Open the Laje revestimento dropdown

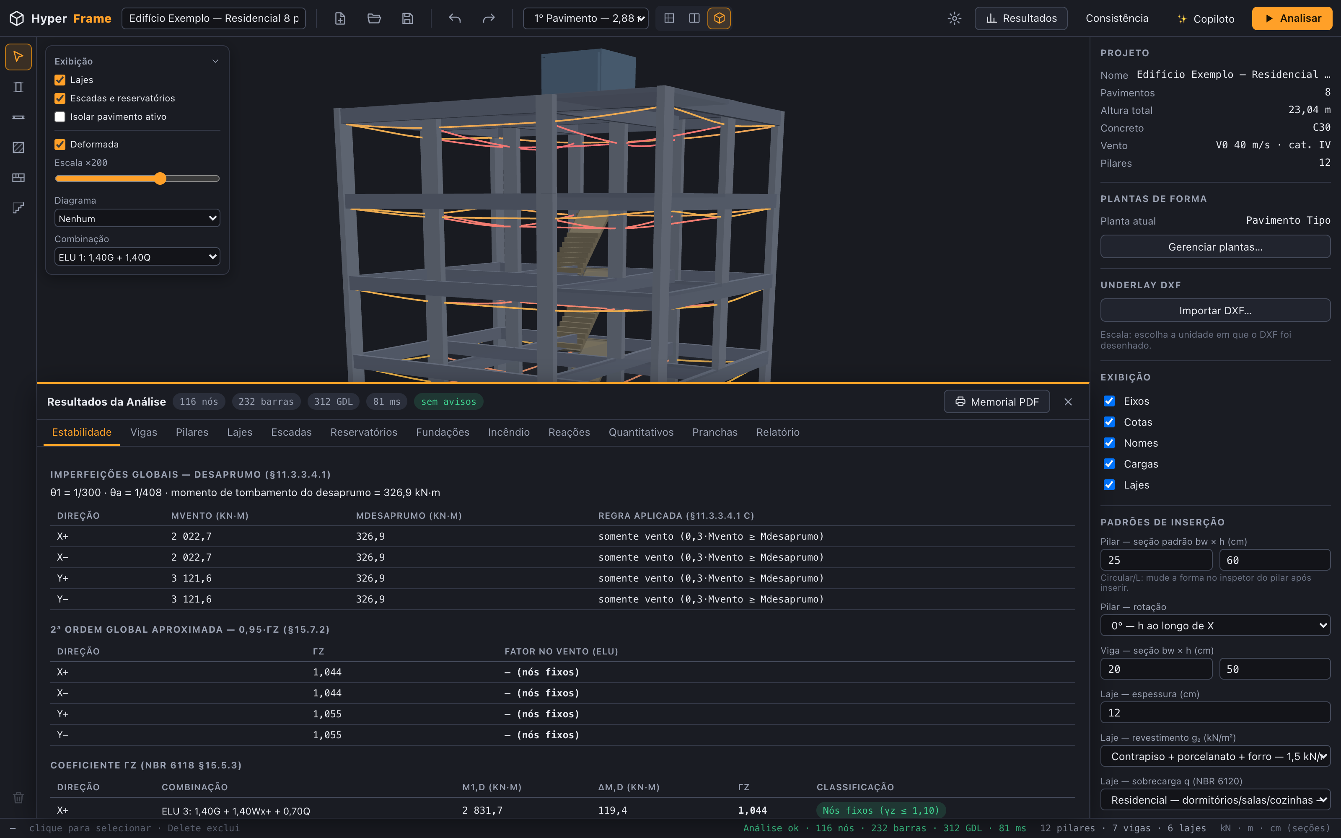tap(1215, 757)
